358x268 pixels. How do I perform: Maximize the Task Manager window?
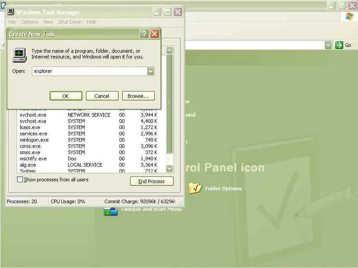pyautogui.click(x=167, y=12)
